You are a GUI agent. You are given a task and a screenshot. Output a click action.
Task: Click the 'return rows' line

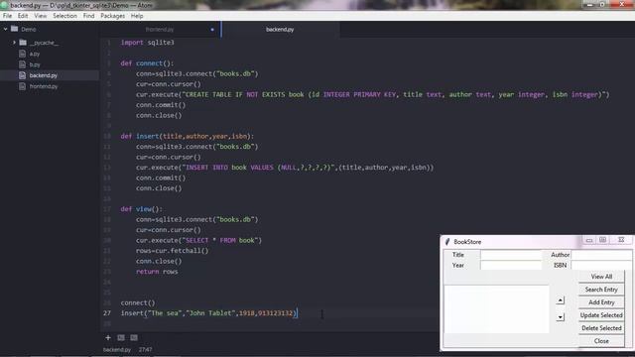pos(157,272)
